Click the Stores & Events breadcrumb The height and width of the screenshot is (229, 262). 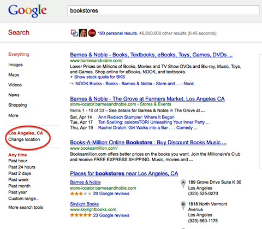[156, 104]
